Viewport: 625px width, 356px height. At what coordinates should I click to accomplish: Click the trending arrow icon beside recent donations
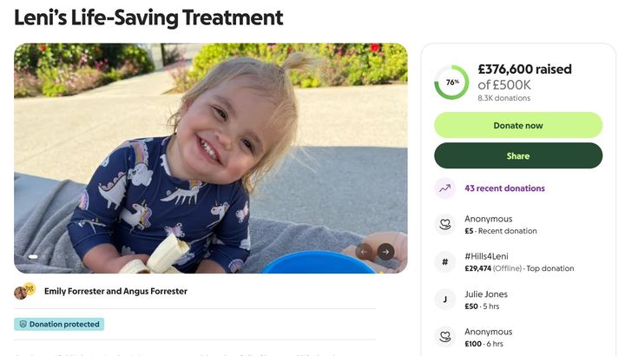445,188
